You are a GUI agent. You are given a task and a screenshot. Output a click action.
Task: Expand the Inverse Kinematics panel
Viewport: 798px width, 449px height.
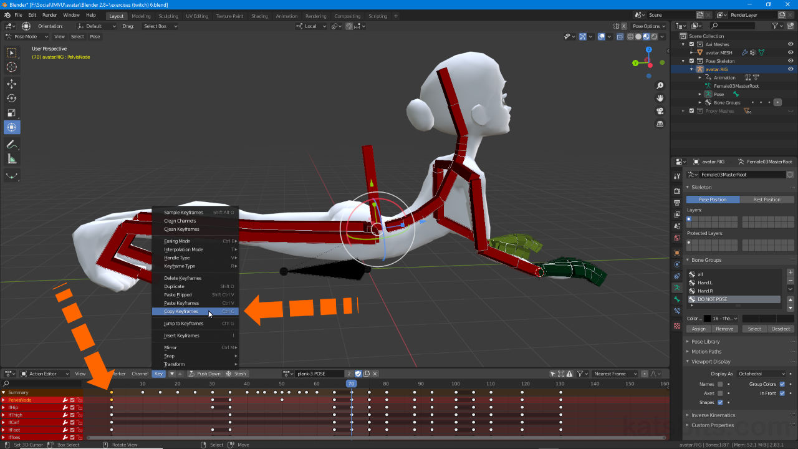point(713,415)
